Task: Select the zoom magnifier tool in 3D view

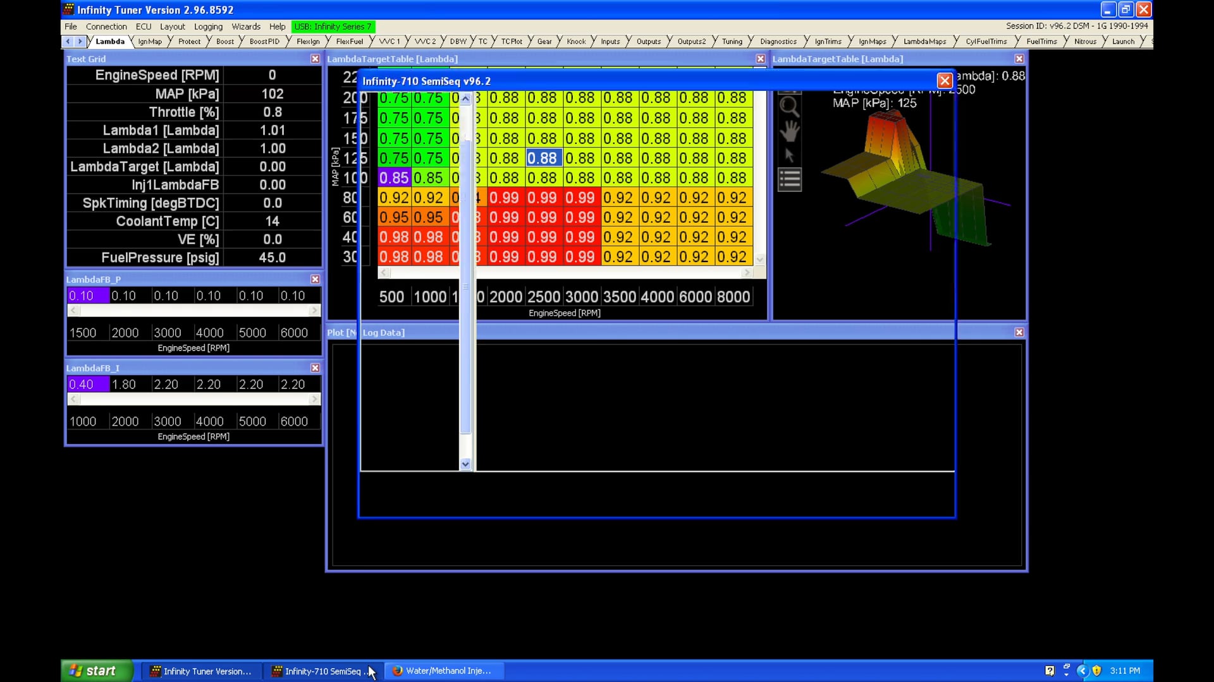Action: pyautogui.click(x=789, y=107)
